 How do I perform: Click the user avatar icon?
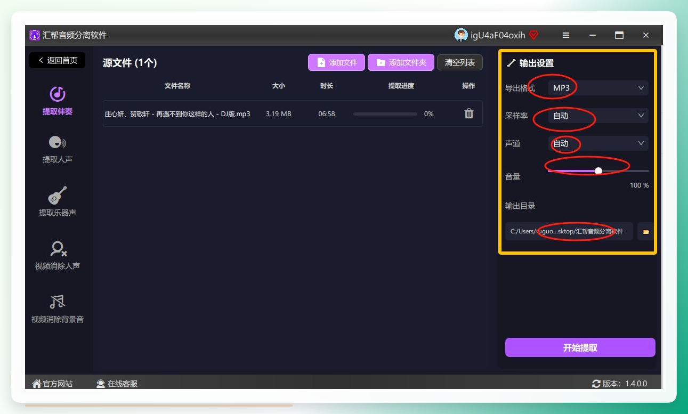click(461, 35)
